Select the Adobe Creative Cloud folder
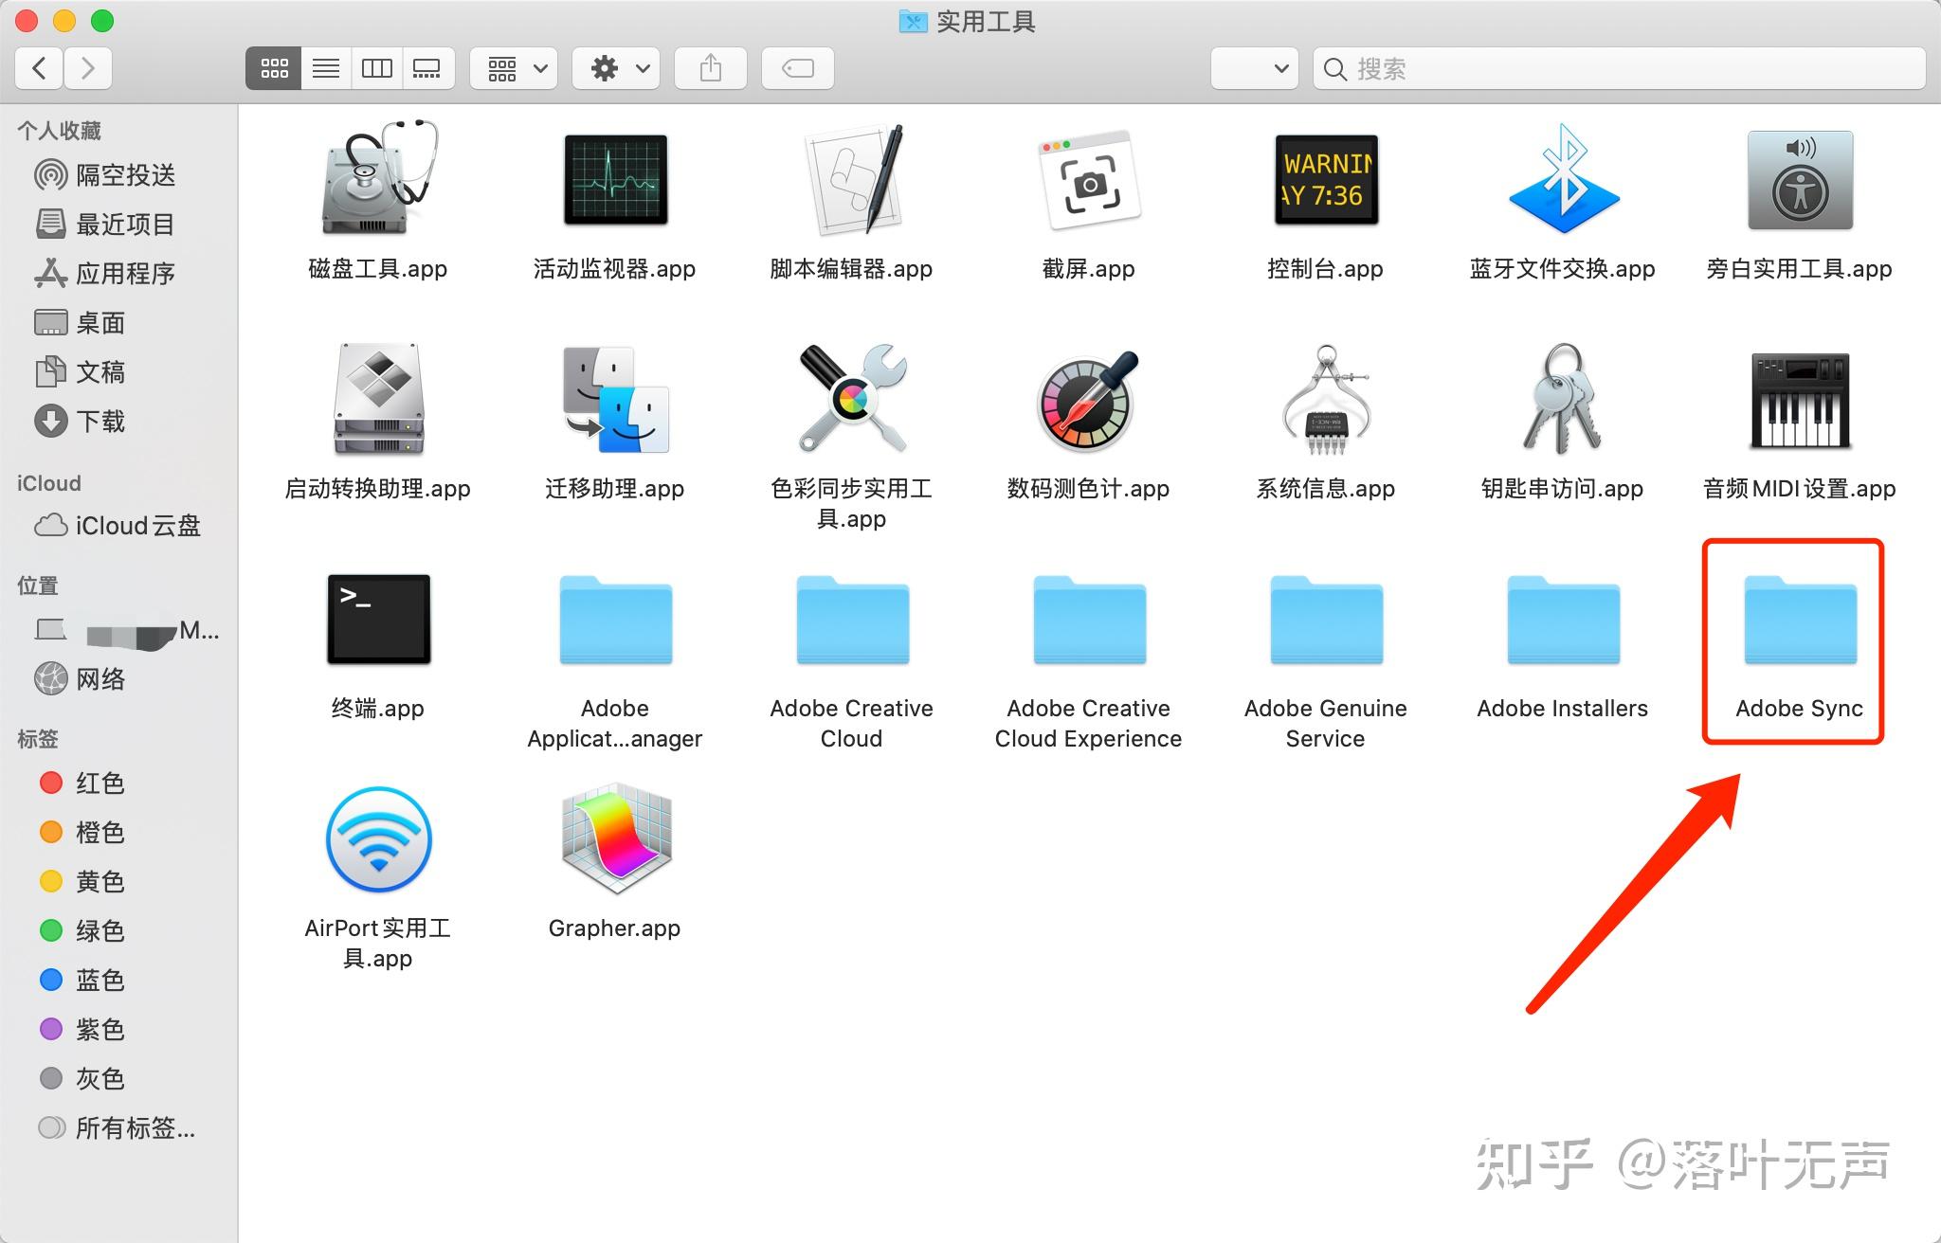The image size is (1941, 1243). [x=852, y=621]
